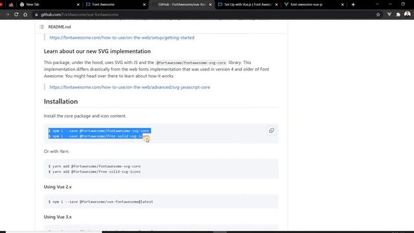The width and height of the screenshot is (414, 233).
Task: Click the npm vue-fontawesome@latest command
Action: click(101, 201)
